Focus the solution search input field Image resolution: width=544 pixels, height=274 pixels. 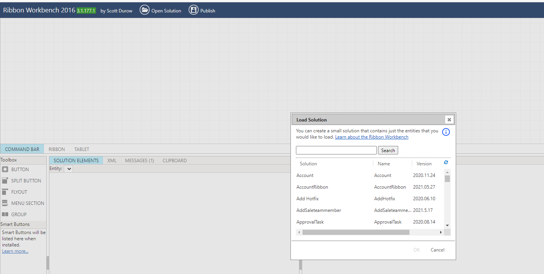click(336, 150)
